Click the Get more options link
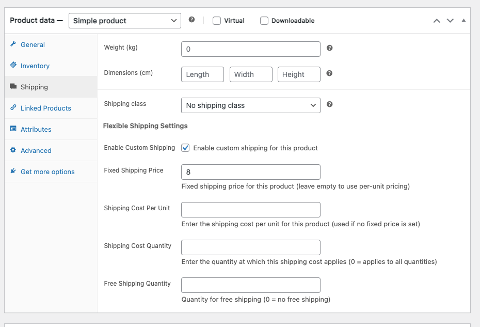Screen dimensions: 480x327 [x=47, y=172]
